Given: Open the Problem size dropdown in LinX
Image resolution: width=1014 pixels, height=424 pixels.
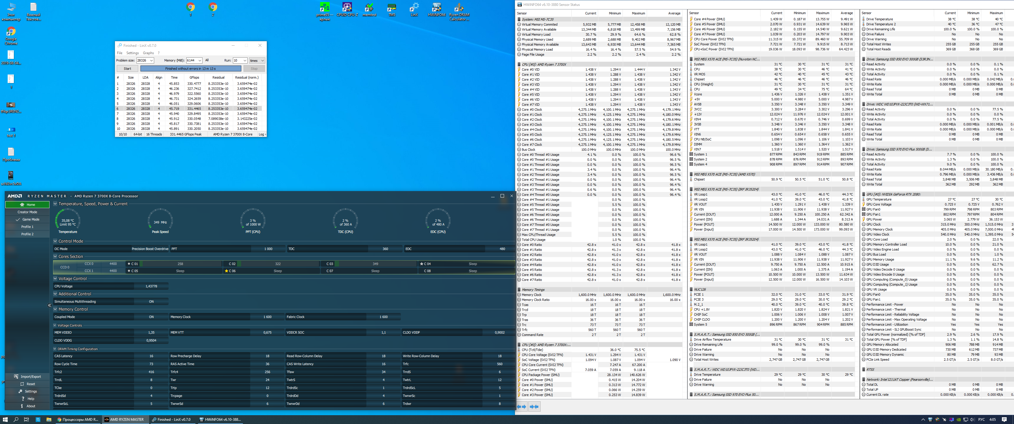Looking at the screenshot, I should tap(151, 61).
